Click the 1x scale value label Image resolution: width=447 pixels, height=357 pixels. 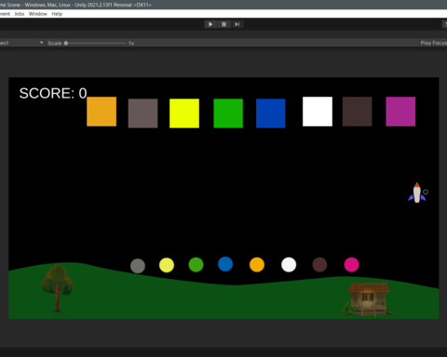(x=131, y=43)
